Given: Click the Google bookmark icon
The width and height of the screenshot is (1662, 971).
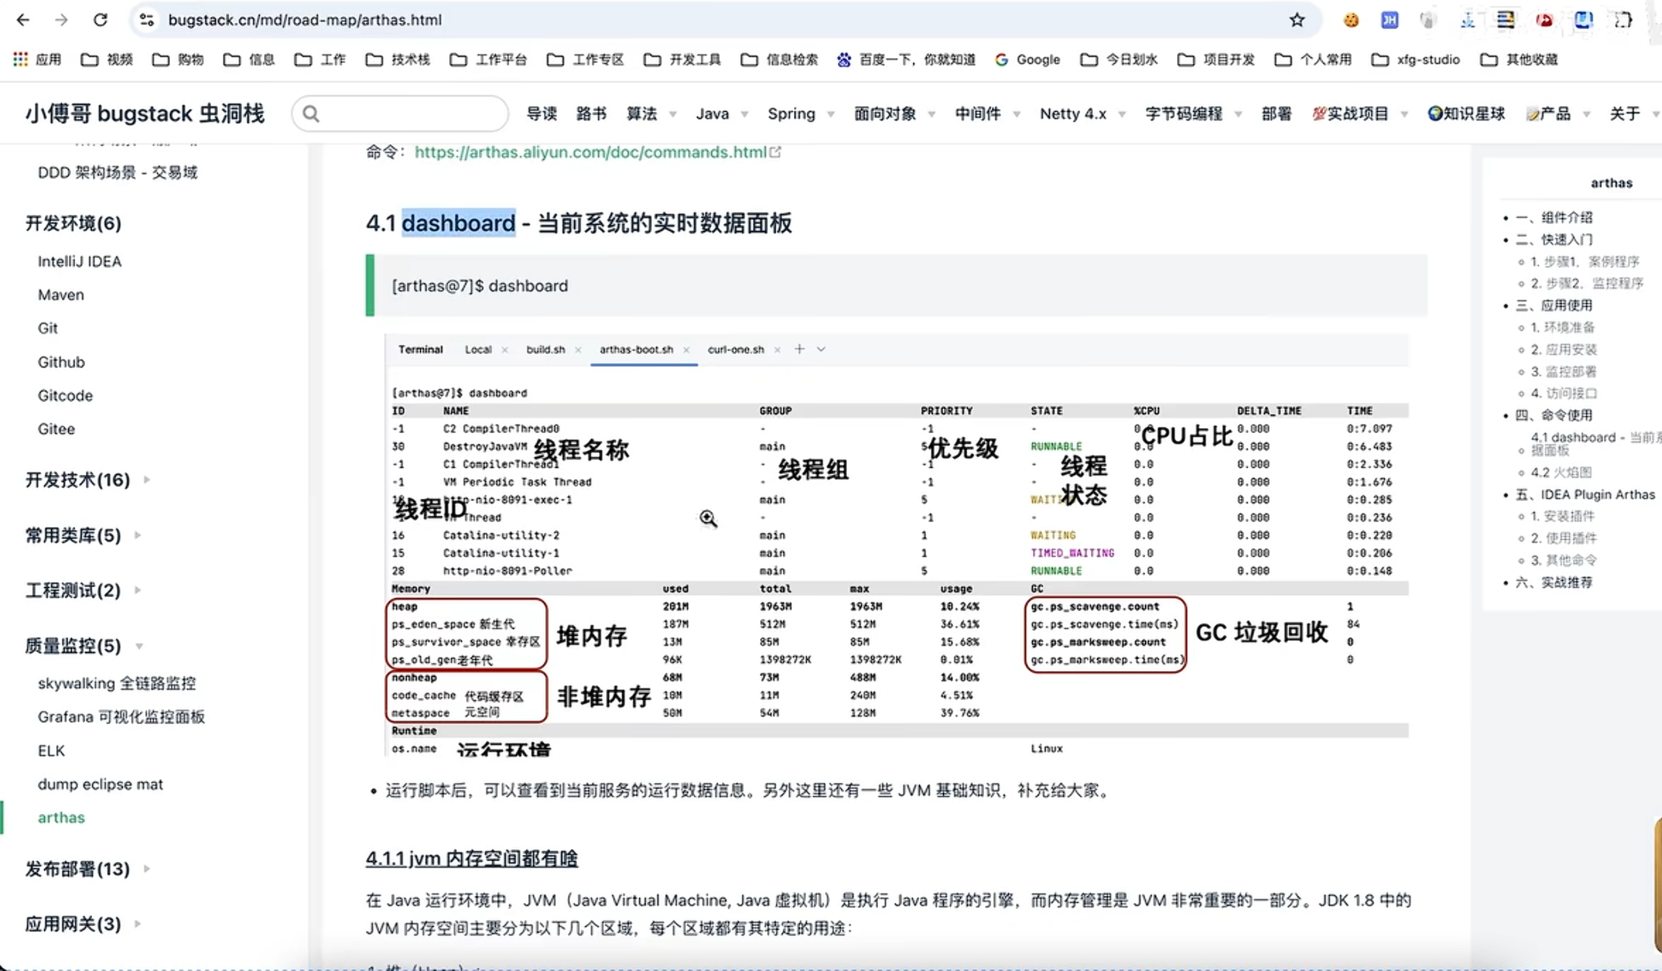Looking at the screenshot, I should (x=1001, y=60).
